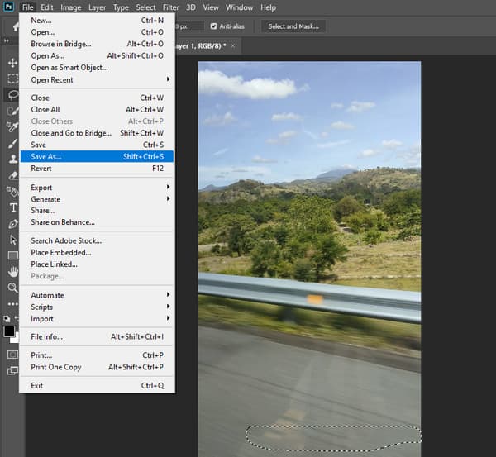Close the document tab

pos(233,45)
